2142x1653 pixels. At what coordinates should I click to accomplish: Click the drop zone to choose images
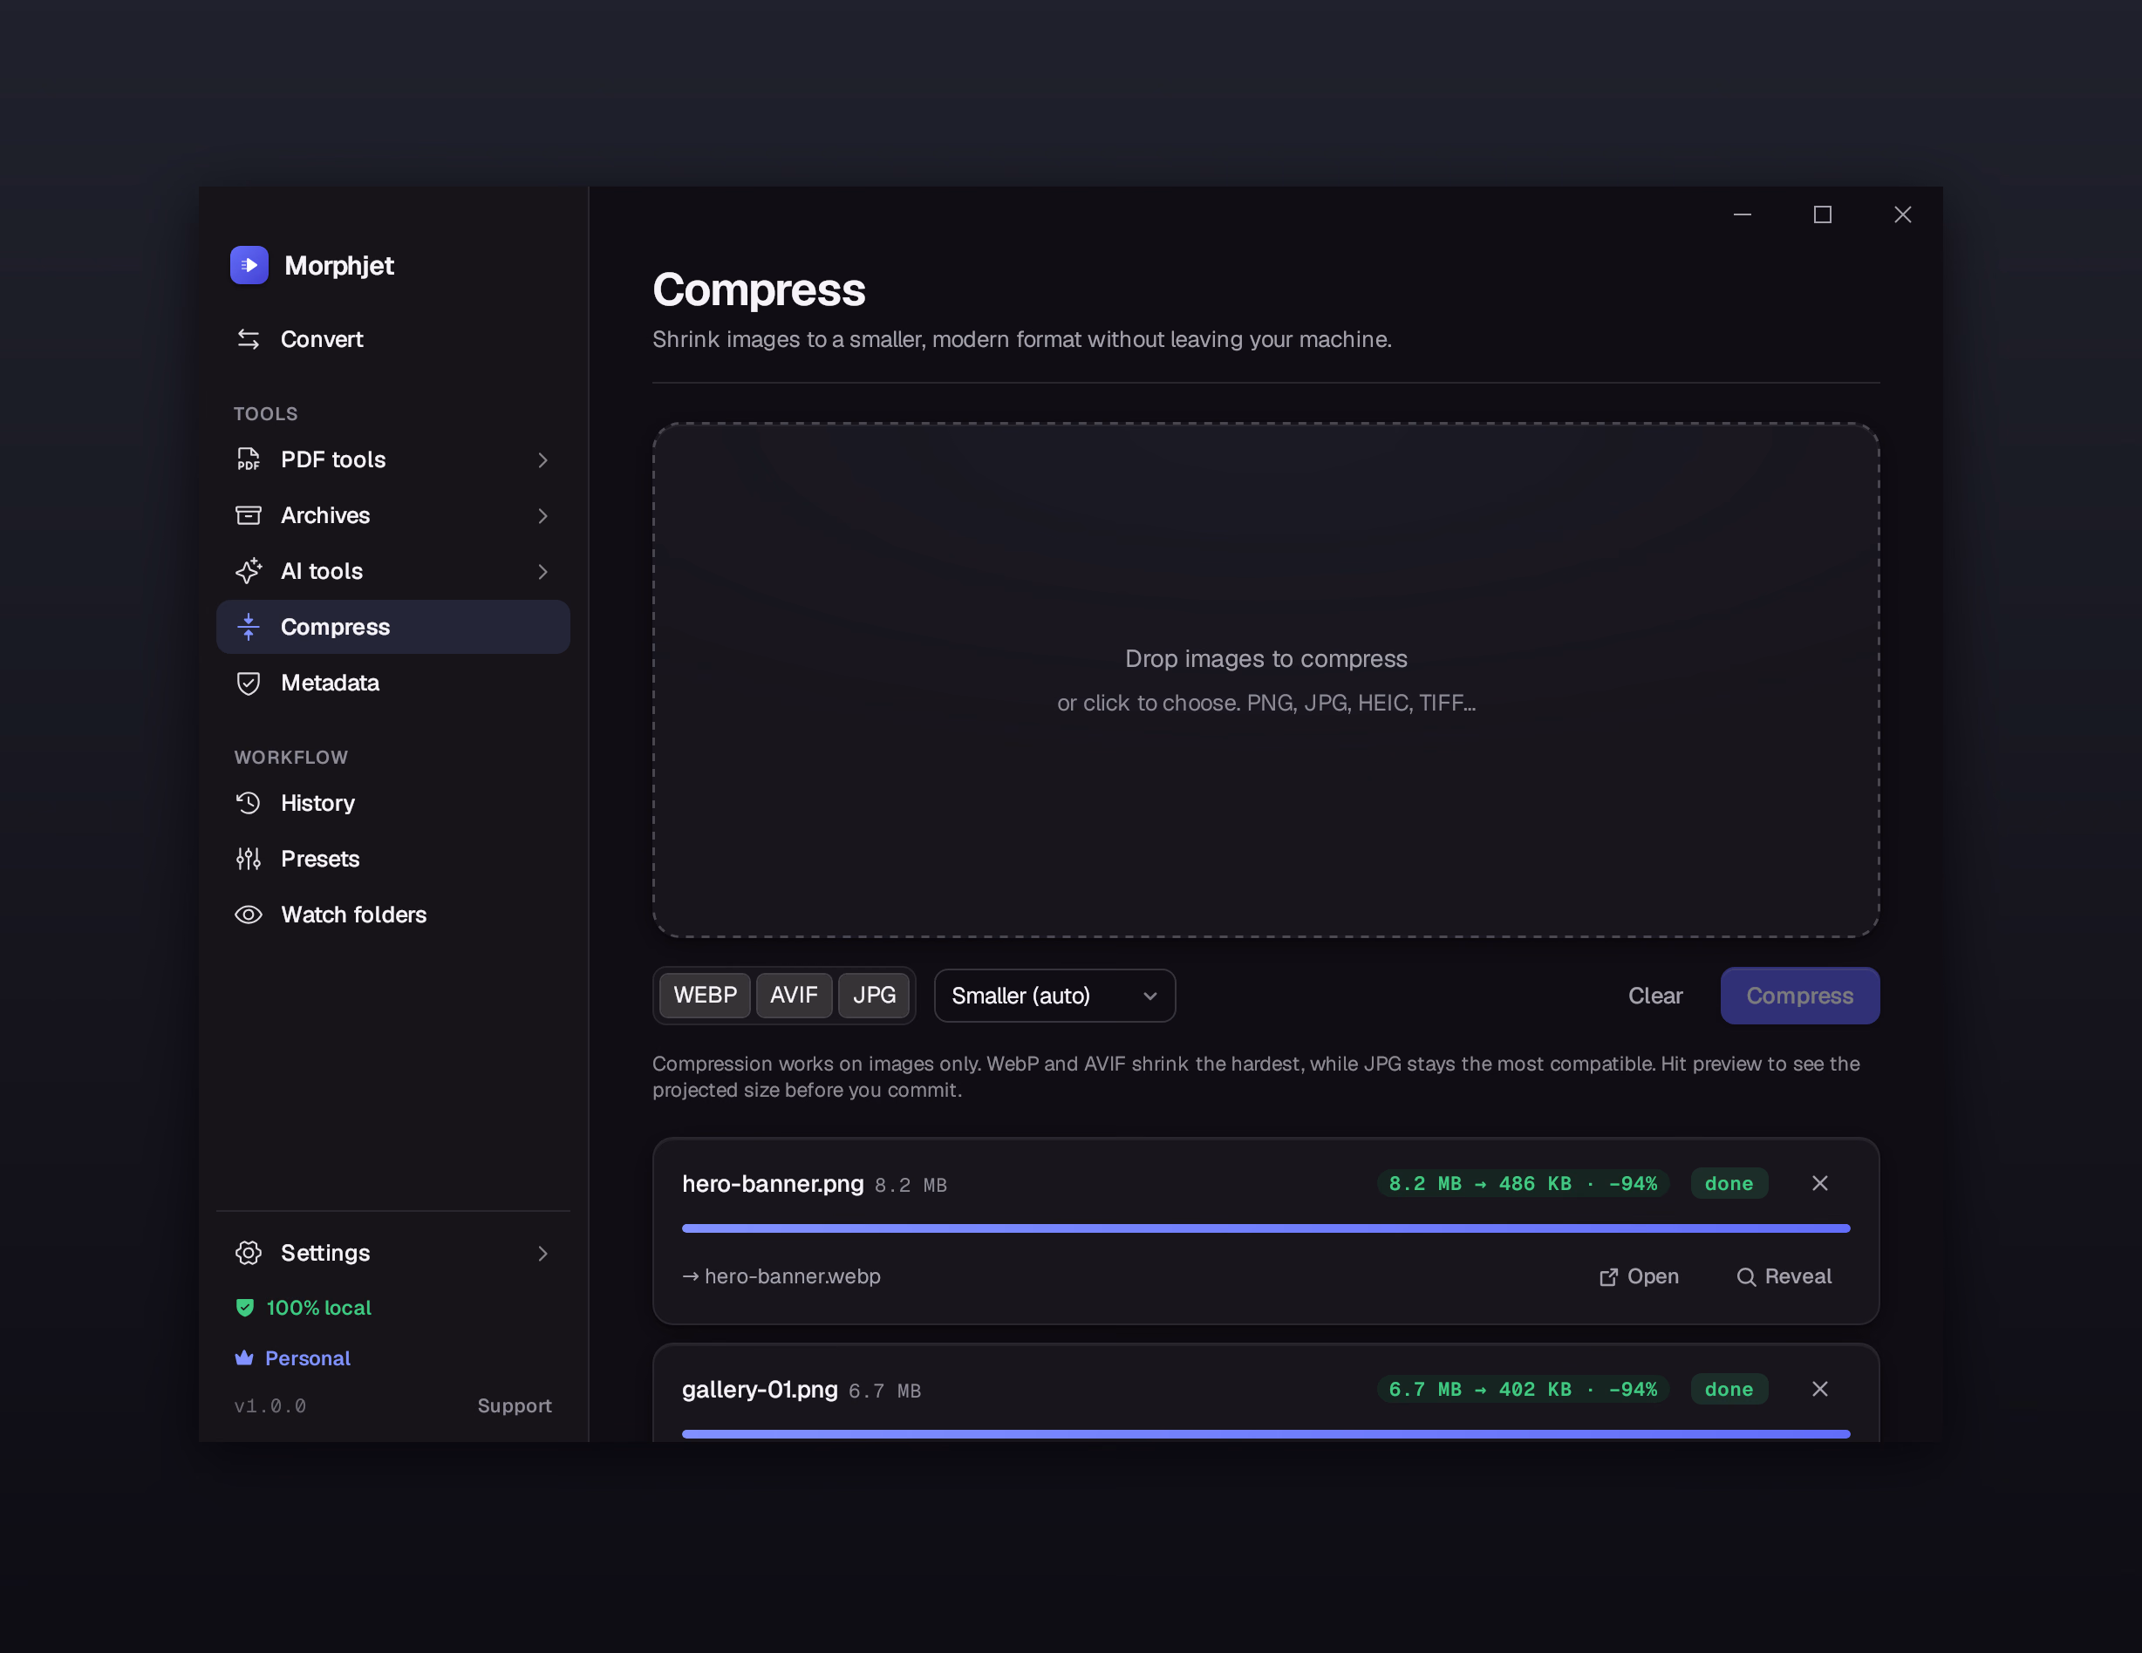1265,680
